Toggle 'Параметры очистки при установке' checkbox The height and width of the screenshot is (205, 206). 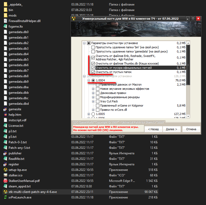[89, 43]
